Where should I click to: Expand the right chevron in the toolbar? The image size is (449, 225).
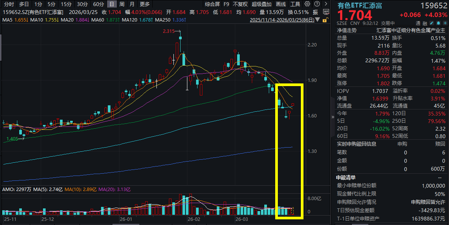(326, 4)
